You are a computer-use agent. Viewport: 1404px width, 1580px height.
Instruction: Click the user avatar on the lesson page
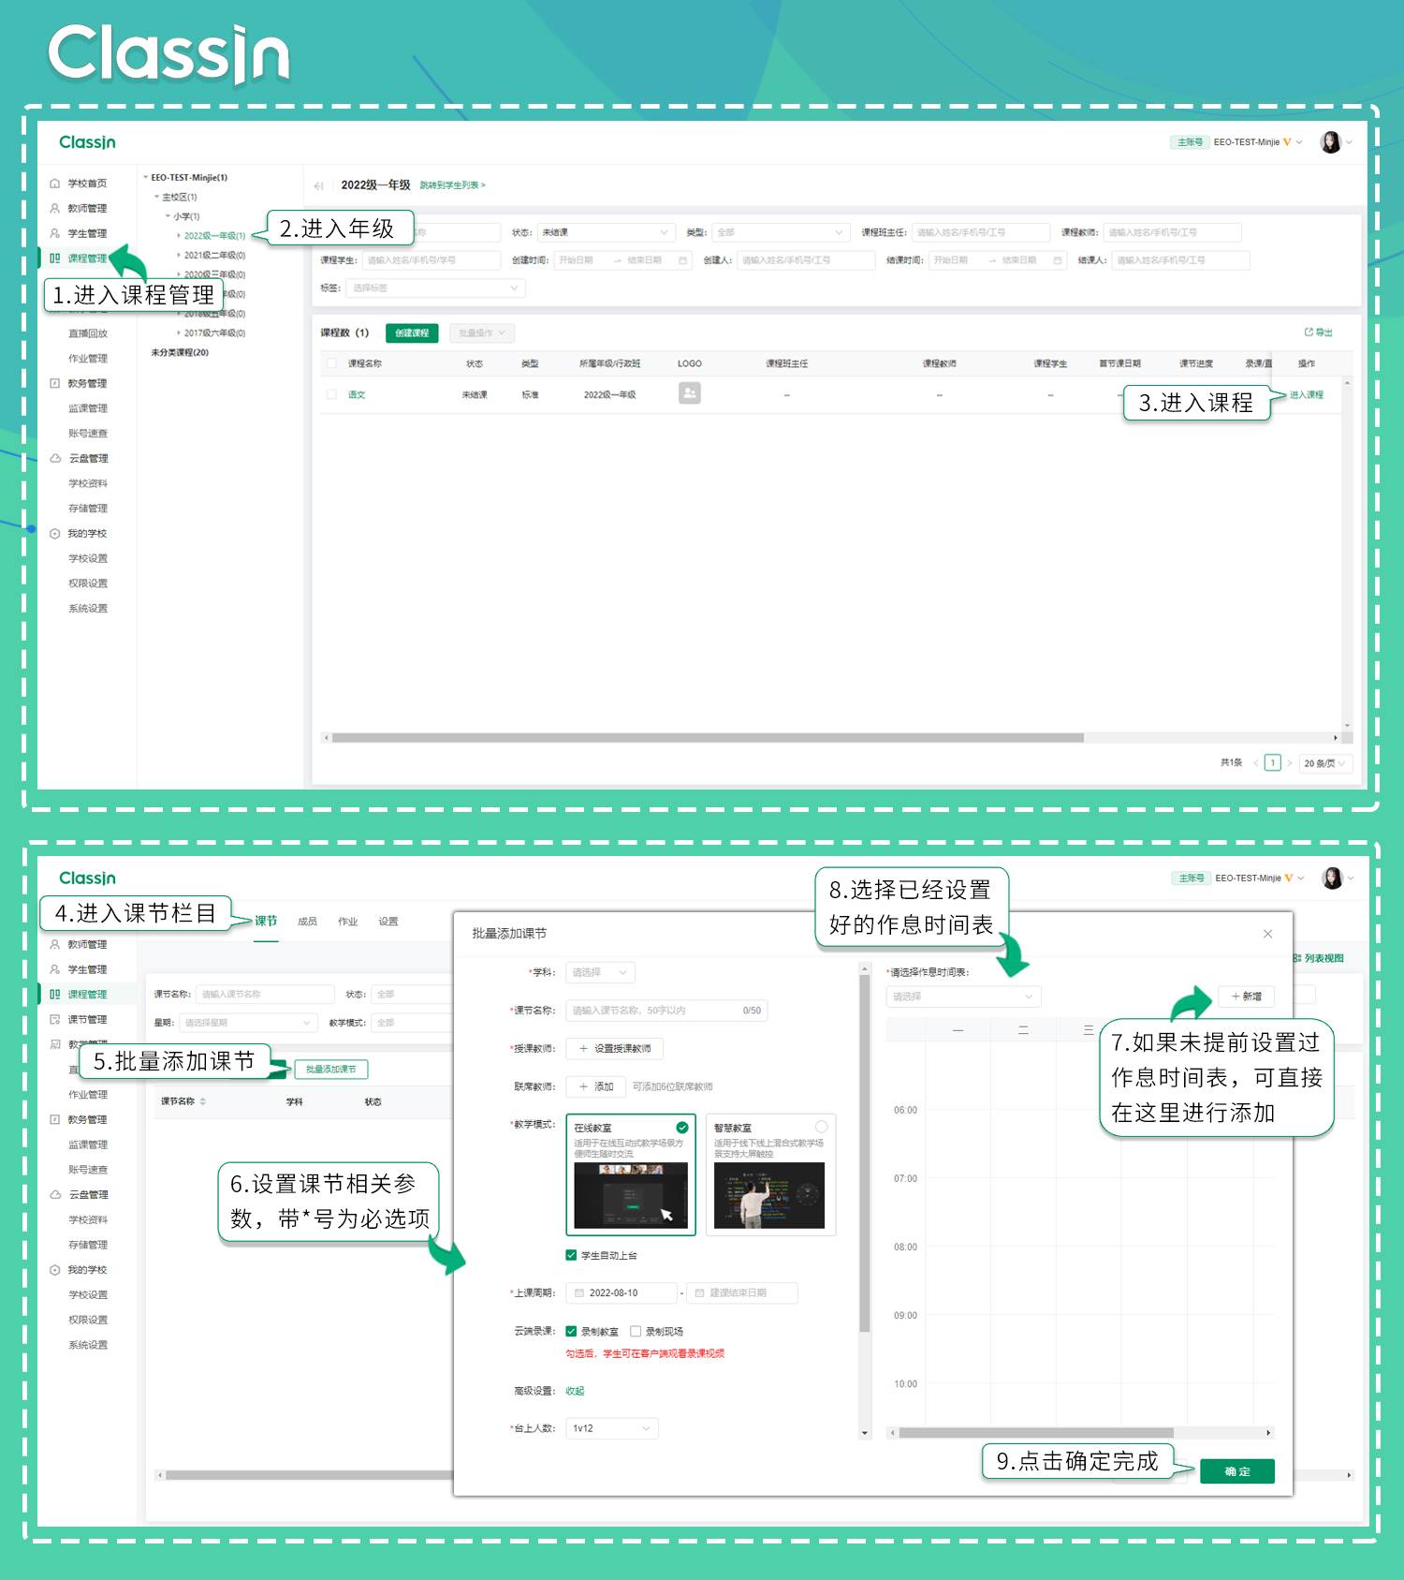[1332, 878]
